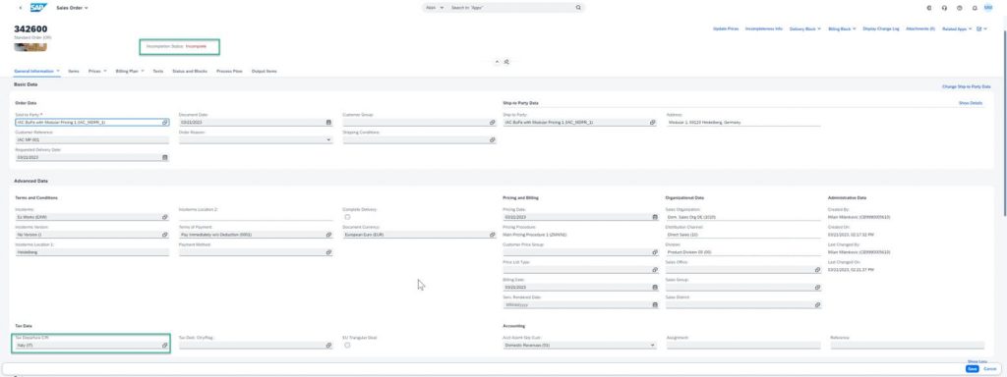Open Pricing Date calendar picker
The height and width of the screenshot is (377, 1007).
click(x=654, y=217)
